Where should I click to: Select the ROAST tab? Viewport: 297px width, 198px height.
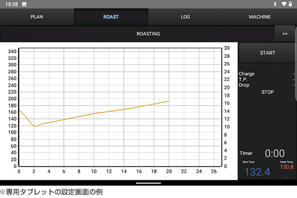111,17
